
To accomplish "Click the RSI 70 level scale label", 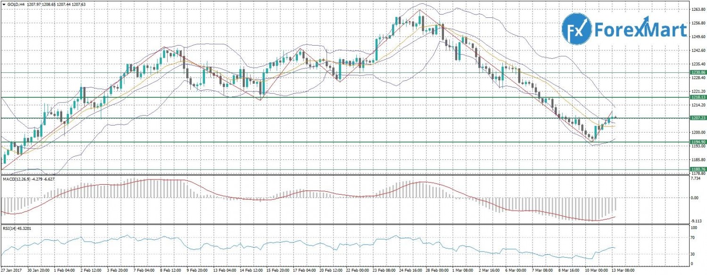I will (x=692, y=238).
